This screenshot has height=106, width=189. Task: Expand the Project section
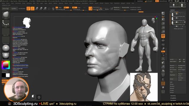(x=172, y=90)
